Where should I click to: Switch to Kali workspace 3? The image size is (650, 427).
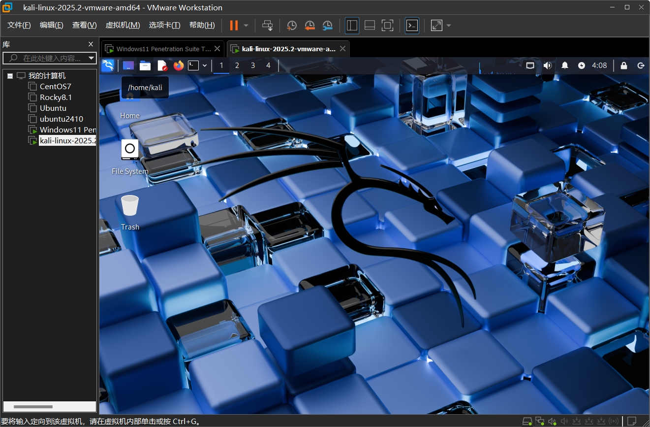(x=253, y=66)
